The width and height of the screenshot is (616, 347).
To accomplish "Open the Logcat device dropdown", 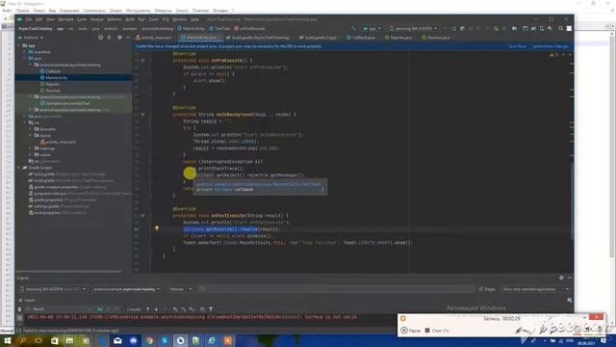I will click(x=53, y=289).
